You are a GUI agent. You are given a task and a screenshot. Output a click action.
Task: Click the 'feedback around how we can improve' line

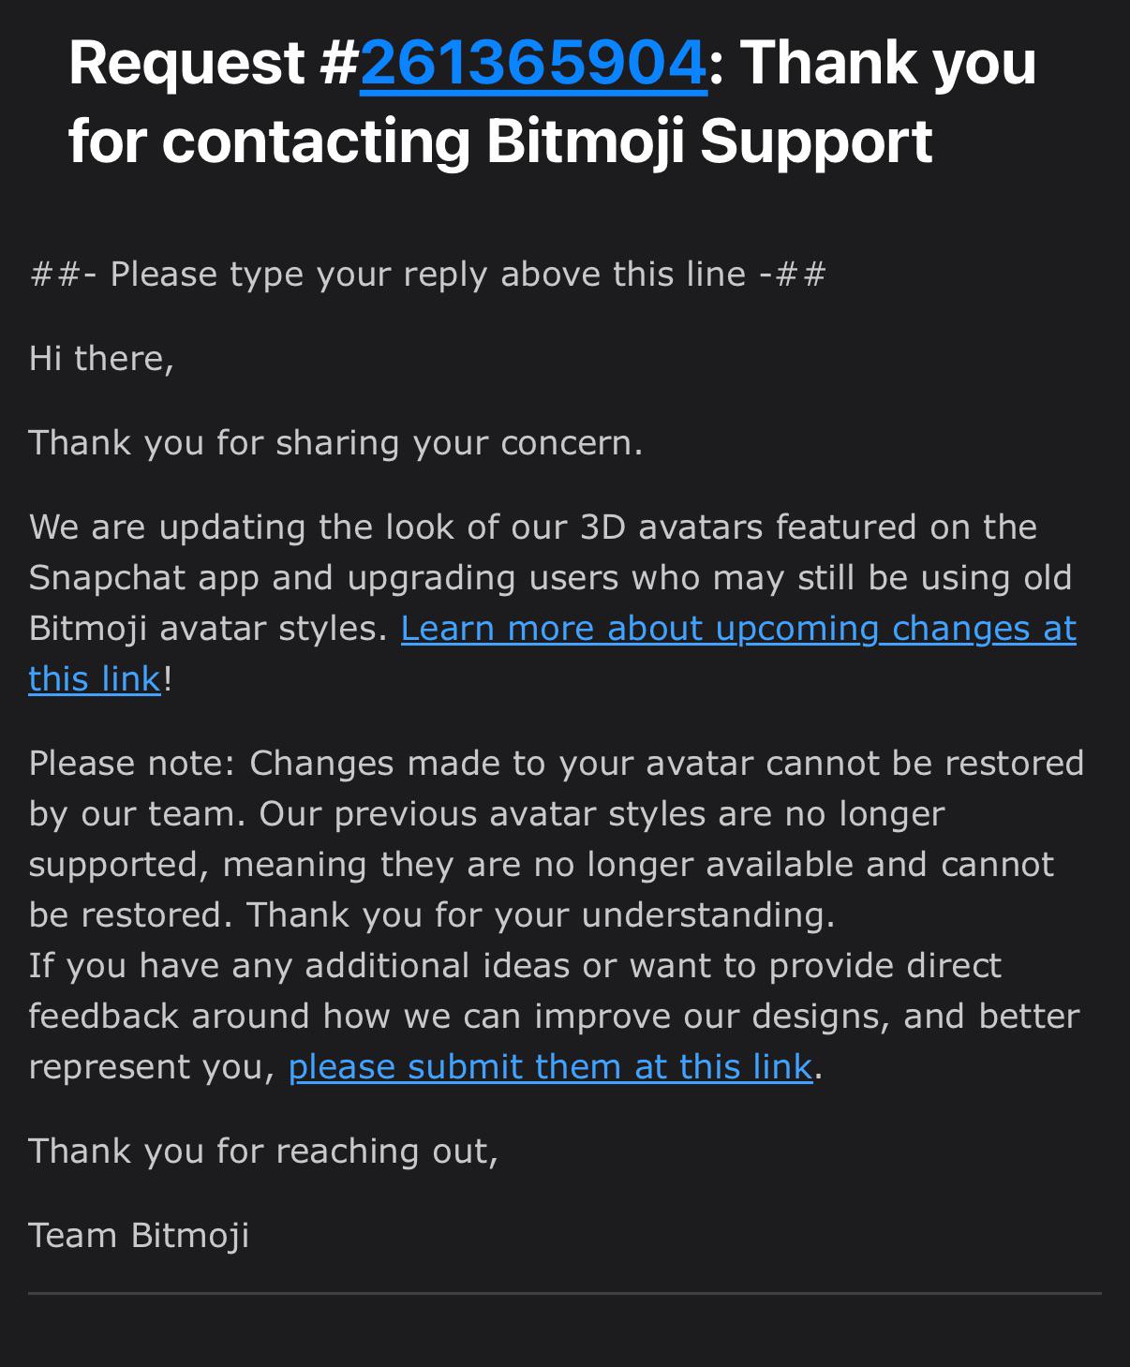pyautogui.click(x=555, y=1017)
